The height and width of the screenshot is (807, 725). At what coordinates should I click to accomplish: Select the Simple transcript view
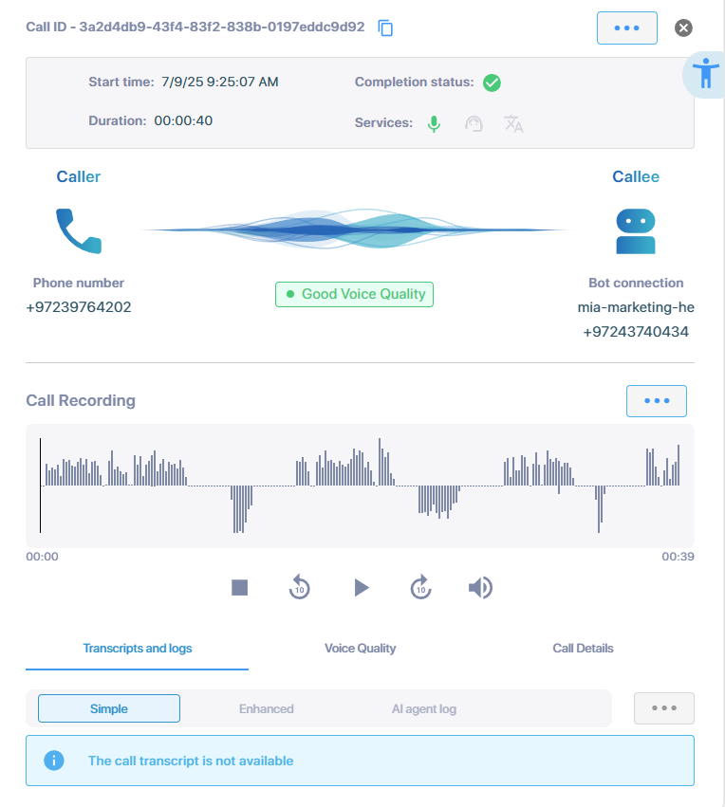(x=108, y=708)
